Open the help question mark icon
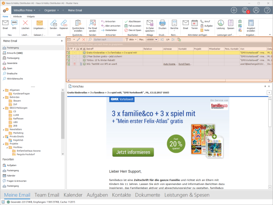 [267, 10]
